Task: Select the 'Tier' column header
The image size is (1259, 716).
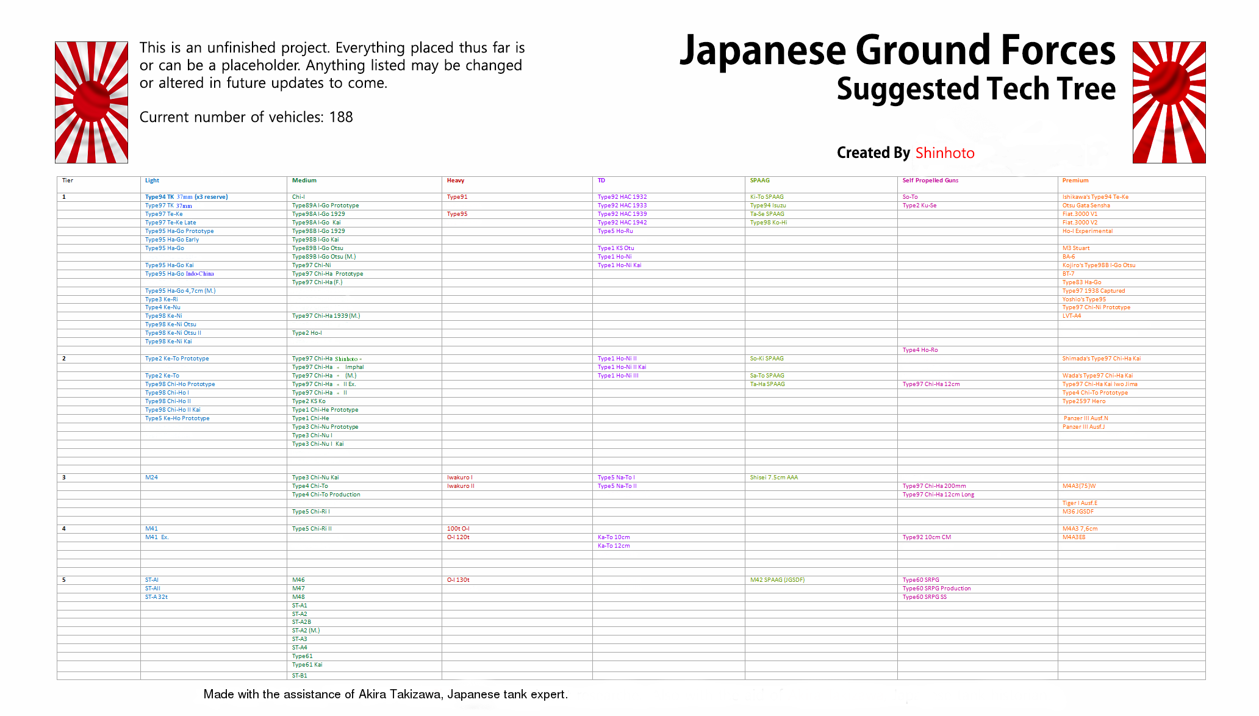Action: tap(68, 181)
